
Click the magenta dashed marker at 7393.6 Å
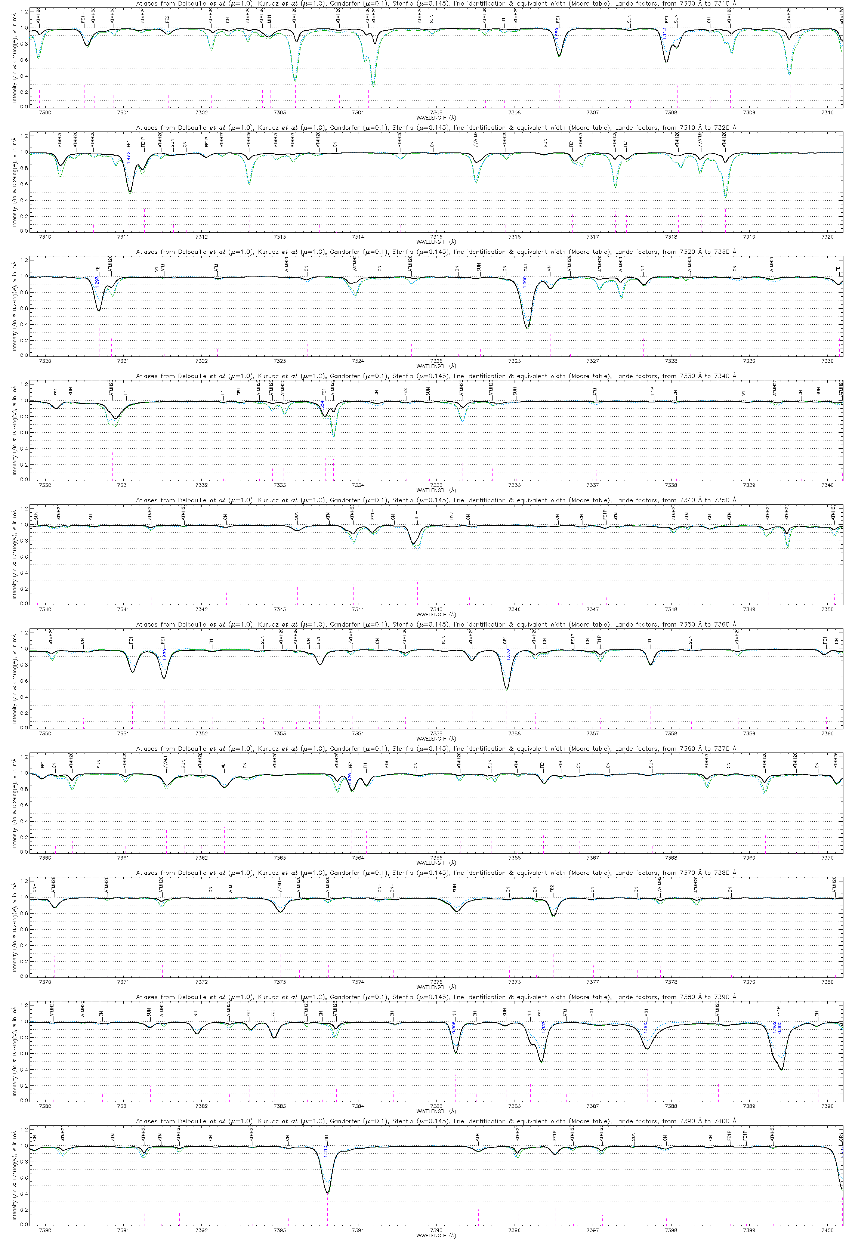point(327,1212)
